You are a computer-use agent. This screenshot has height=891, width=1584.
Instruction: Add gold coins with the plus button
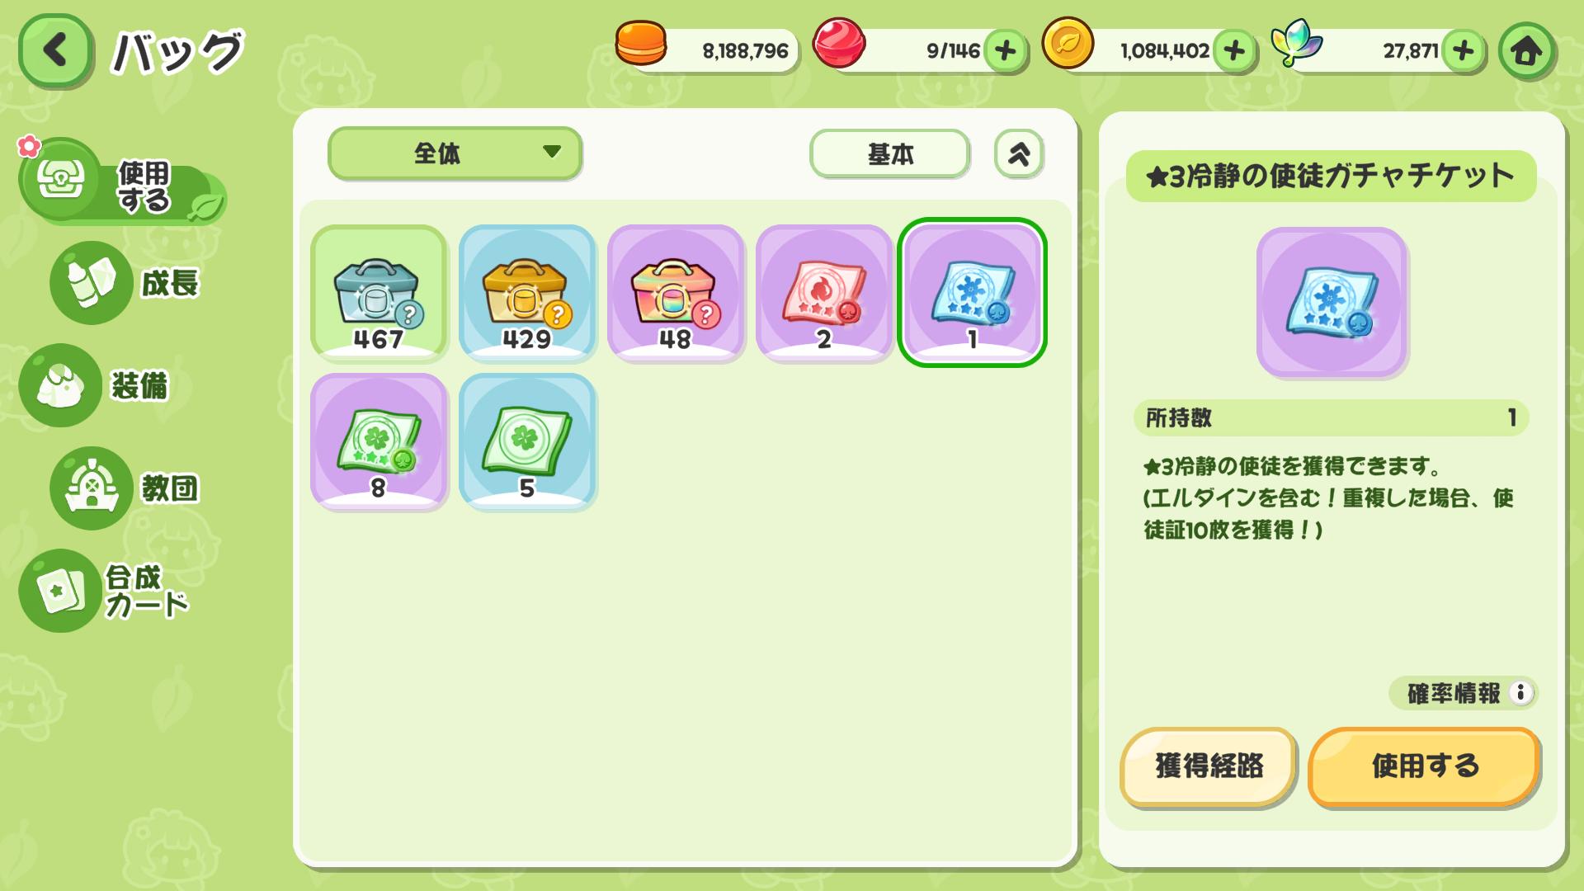(x=1234, y=51)
